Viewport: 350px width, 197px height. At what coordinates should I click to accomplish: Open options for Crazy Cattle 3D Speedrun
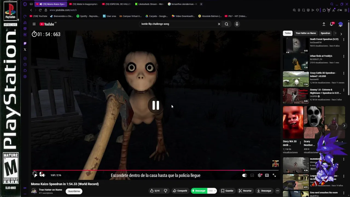tap(344, 73)
